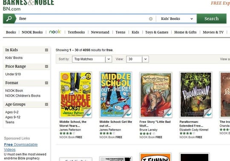
Task: Collapse the Age Groups section
Action: [x=46, y=104]
